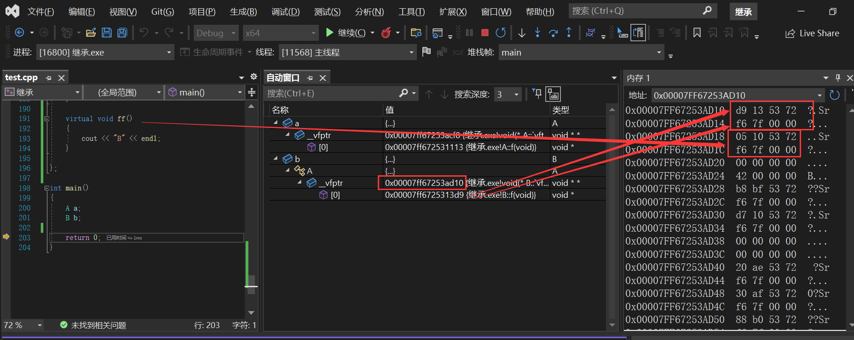Screen dimensions: 854x340
Task: Open the Git(G) menu
Action: (x=162, y=11)
